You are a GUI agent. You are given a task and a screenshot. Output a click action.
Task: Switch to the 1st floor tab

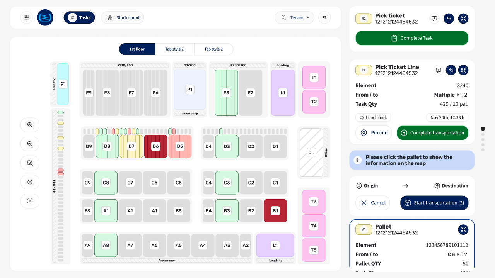click(137, 49)
